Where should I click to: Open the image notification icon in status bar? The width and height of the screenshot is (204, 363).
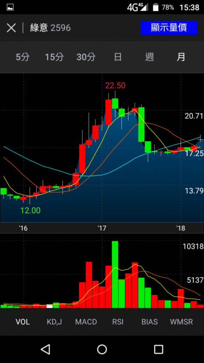click(10, 7)
